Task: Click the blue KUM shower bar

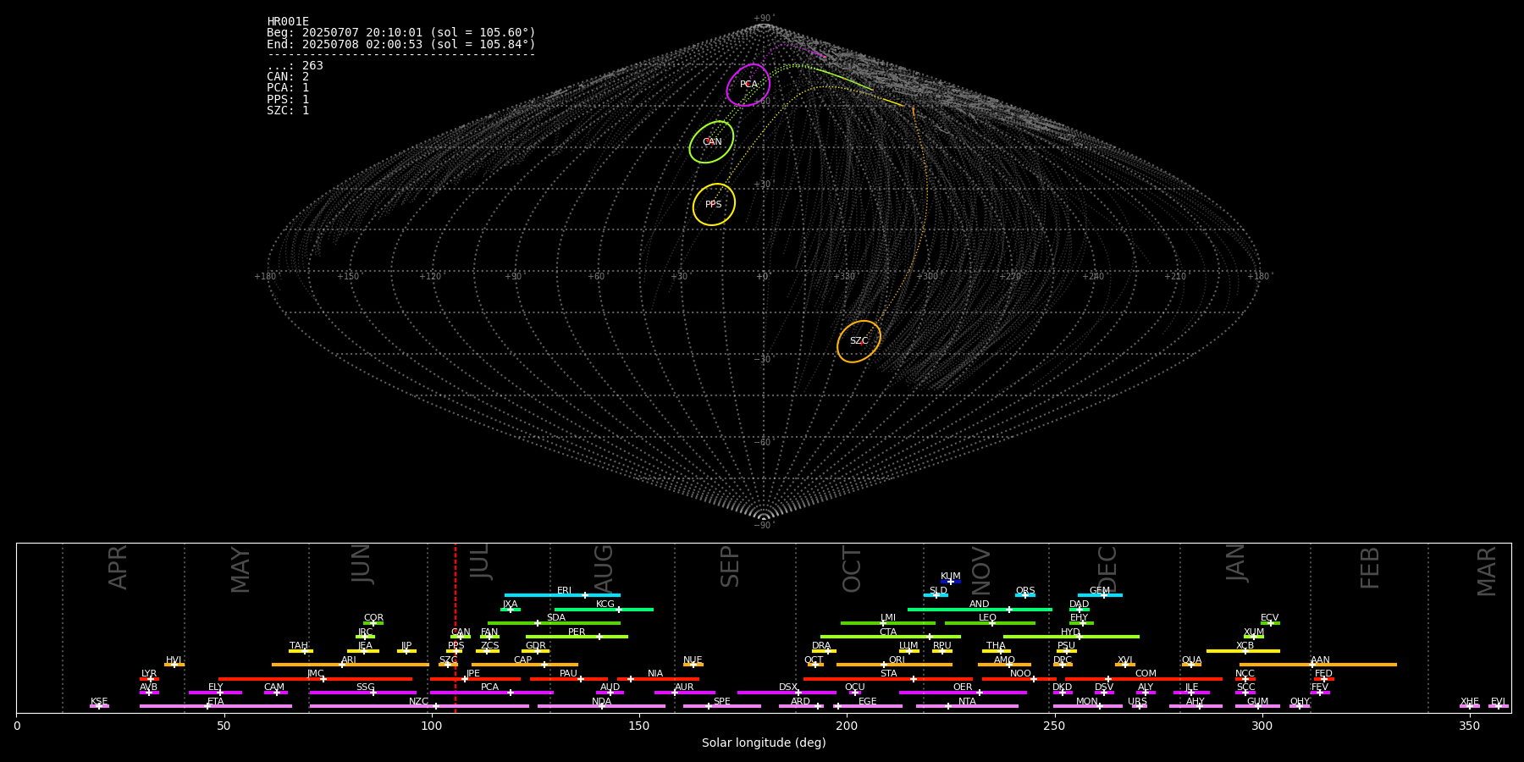Action: [x=951, y=582]
